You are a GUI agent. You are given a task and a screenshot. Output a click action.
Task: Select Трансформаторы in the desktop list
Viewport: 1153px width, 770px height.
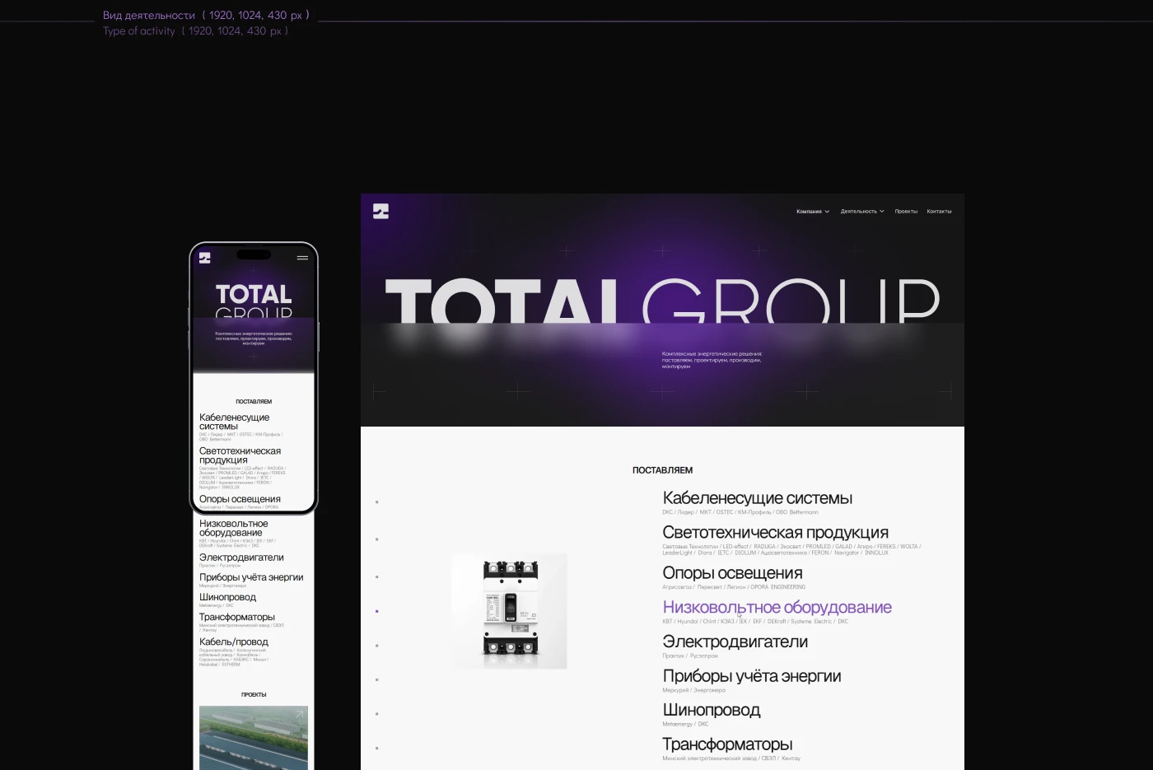pyautogui.click(x=727, y=744)
